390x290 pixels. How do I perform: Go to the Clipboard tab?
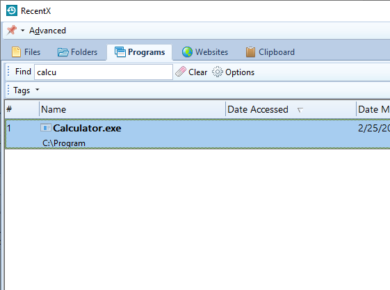[270, 52]
